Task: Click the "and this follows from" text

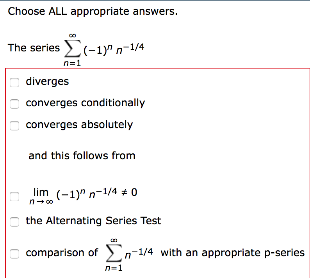Action: point(82,156)
